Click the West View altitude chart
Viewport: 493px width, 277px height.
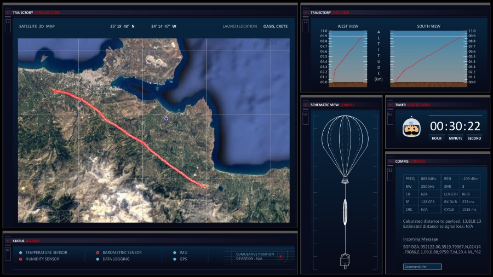tap(348, 59)
